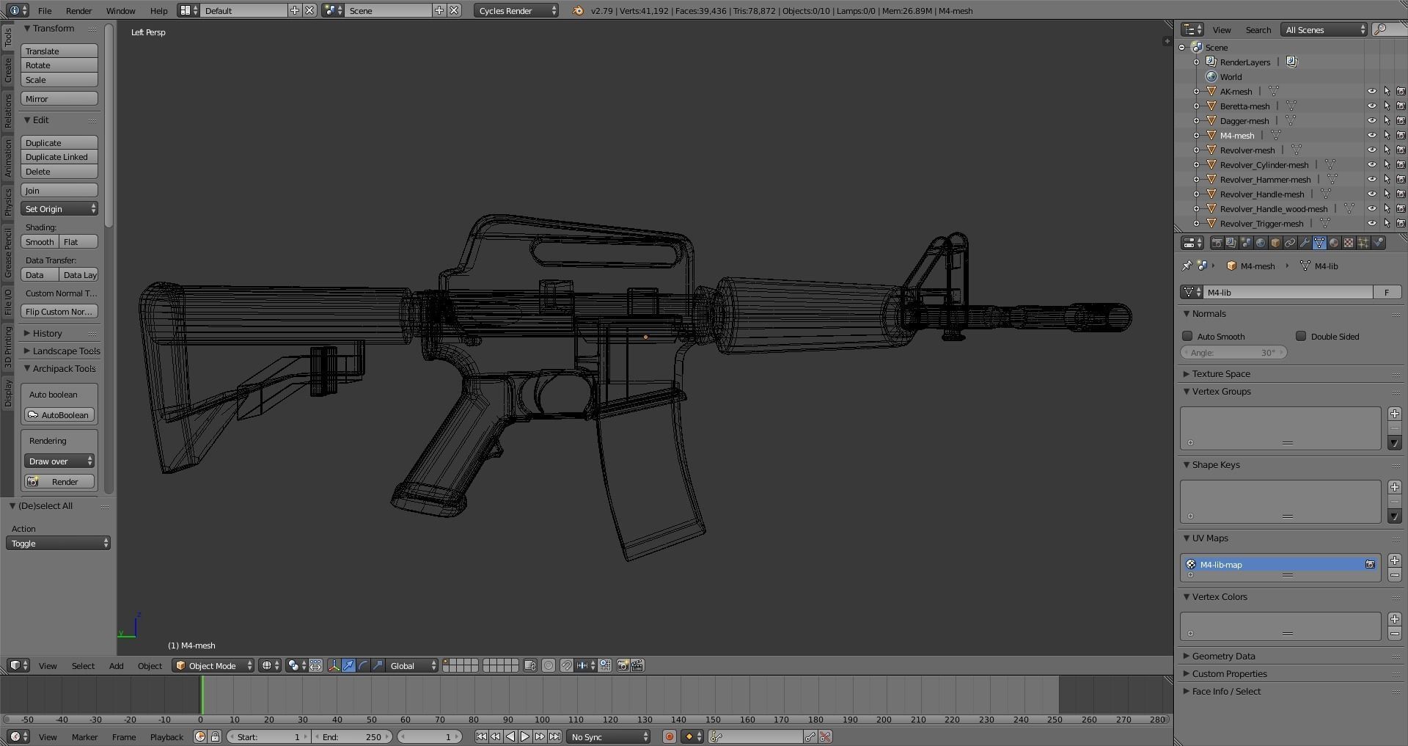Screen dimensions: 1408x746
Task: Toggle selectability of M4-mesh
Action: [1387, 136]
